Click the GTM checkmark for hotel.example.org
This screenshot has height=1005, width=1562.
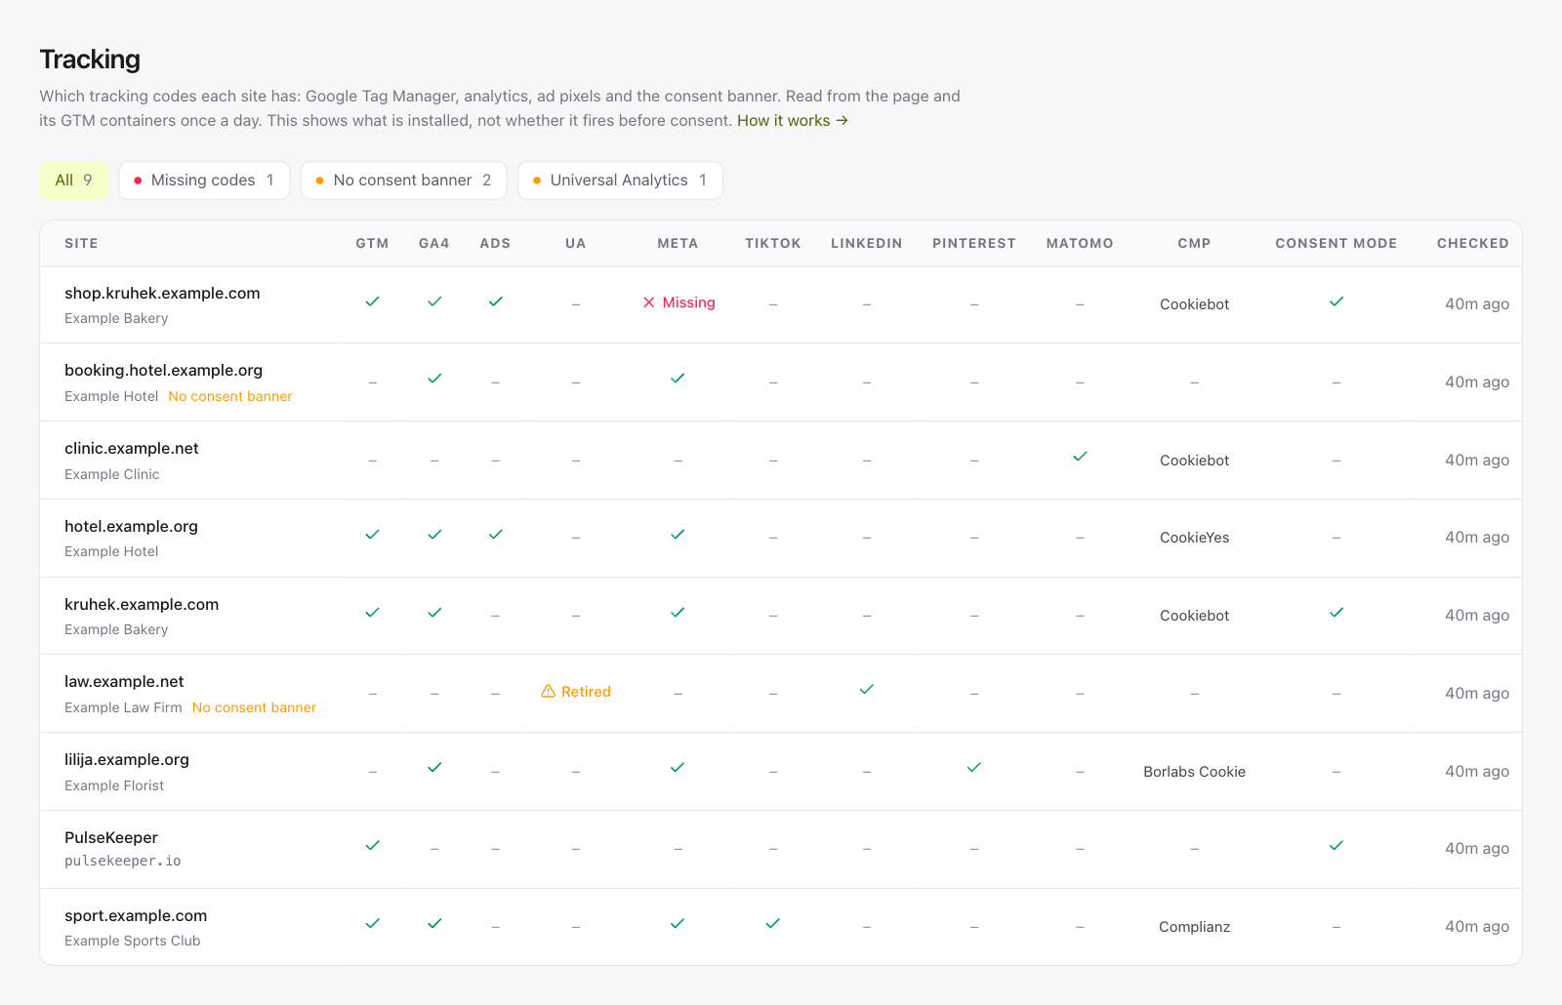pyautogui.click(x=372, y=535)
